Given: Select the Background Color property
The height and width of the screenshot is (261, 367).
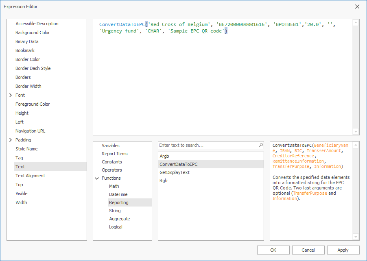Looking at the screenshot, I should coord(33,33).
